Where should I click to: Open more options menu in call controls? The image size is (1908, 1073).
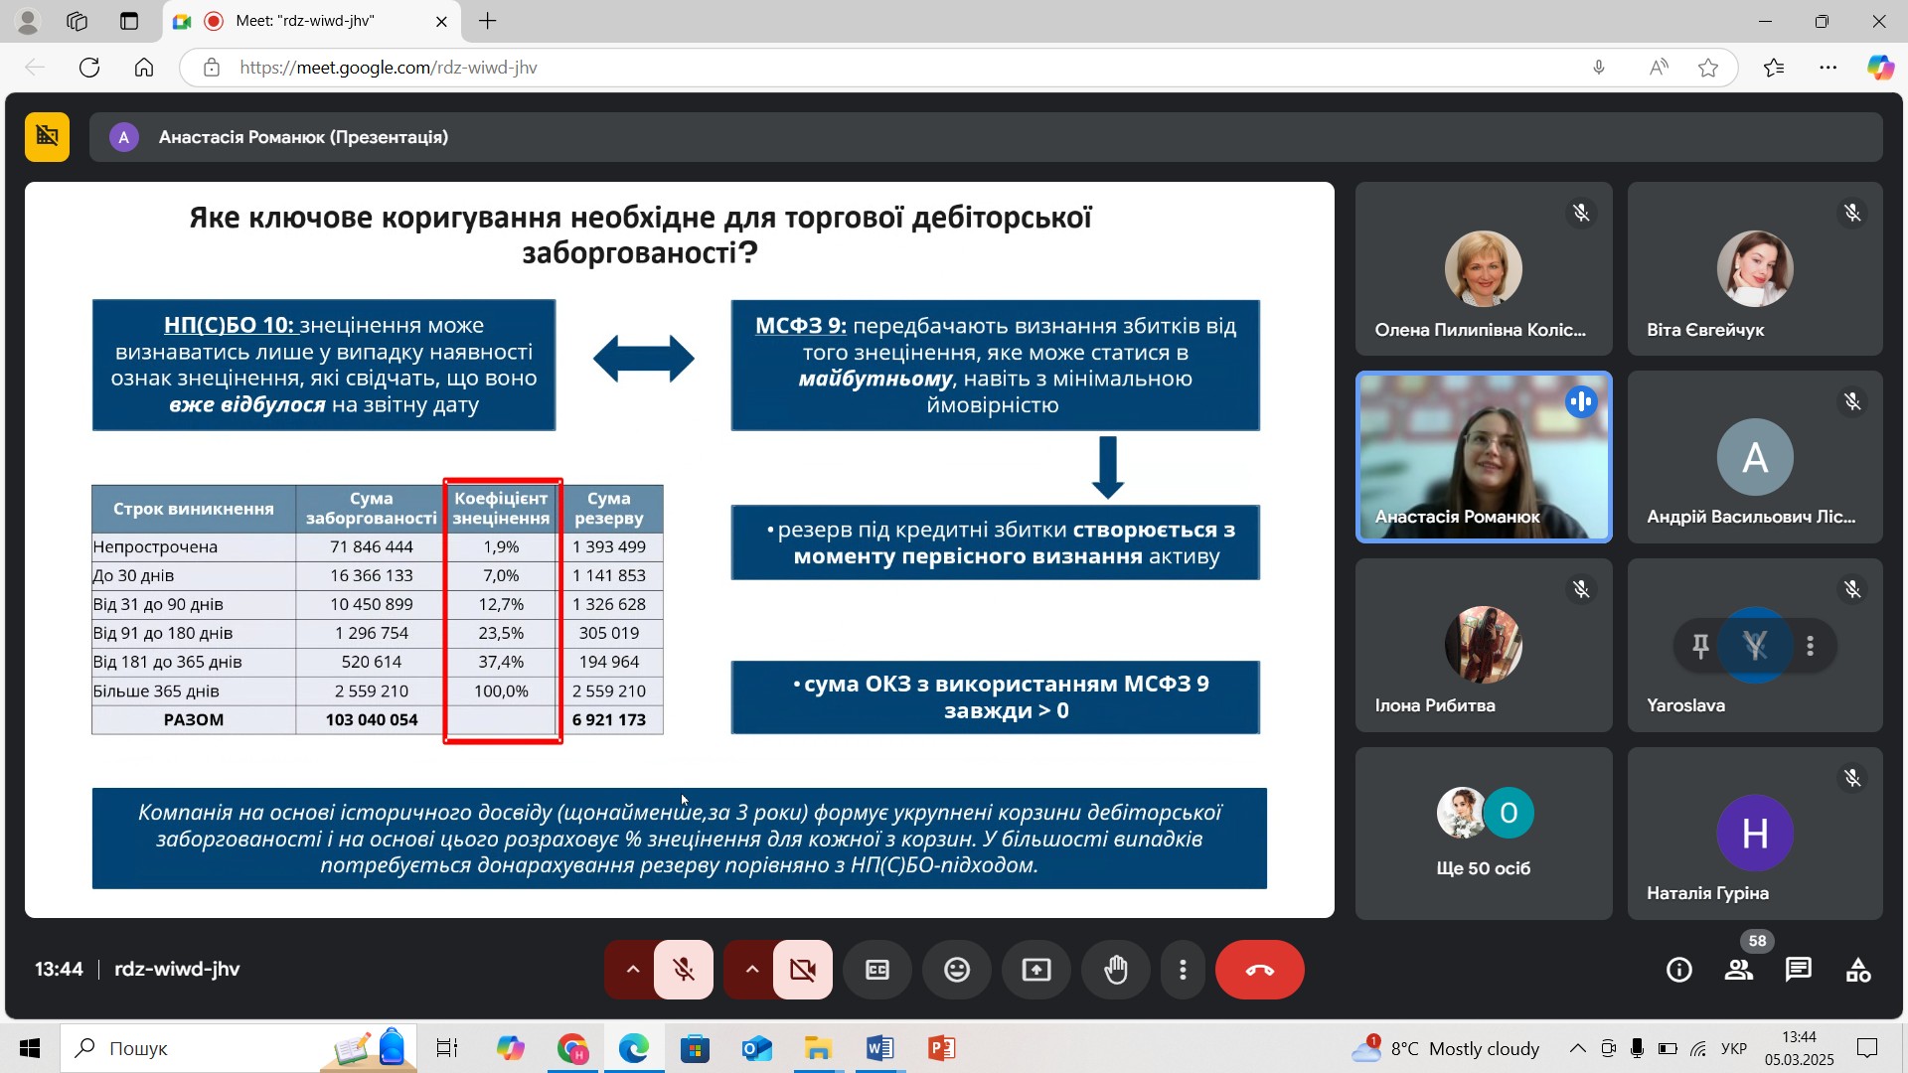(x=1183, y=970)
